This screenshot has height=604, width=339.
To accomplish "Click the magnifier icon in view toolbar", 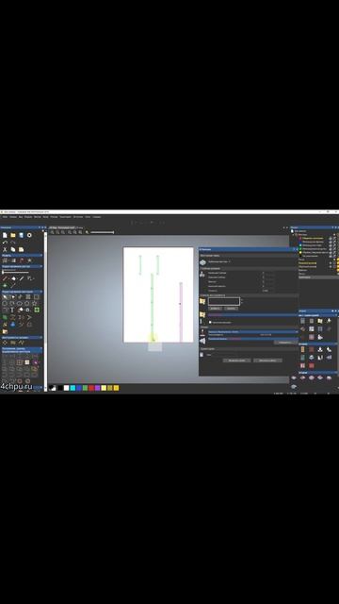I will [88, 232].
